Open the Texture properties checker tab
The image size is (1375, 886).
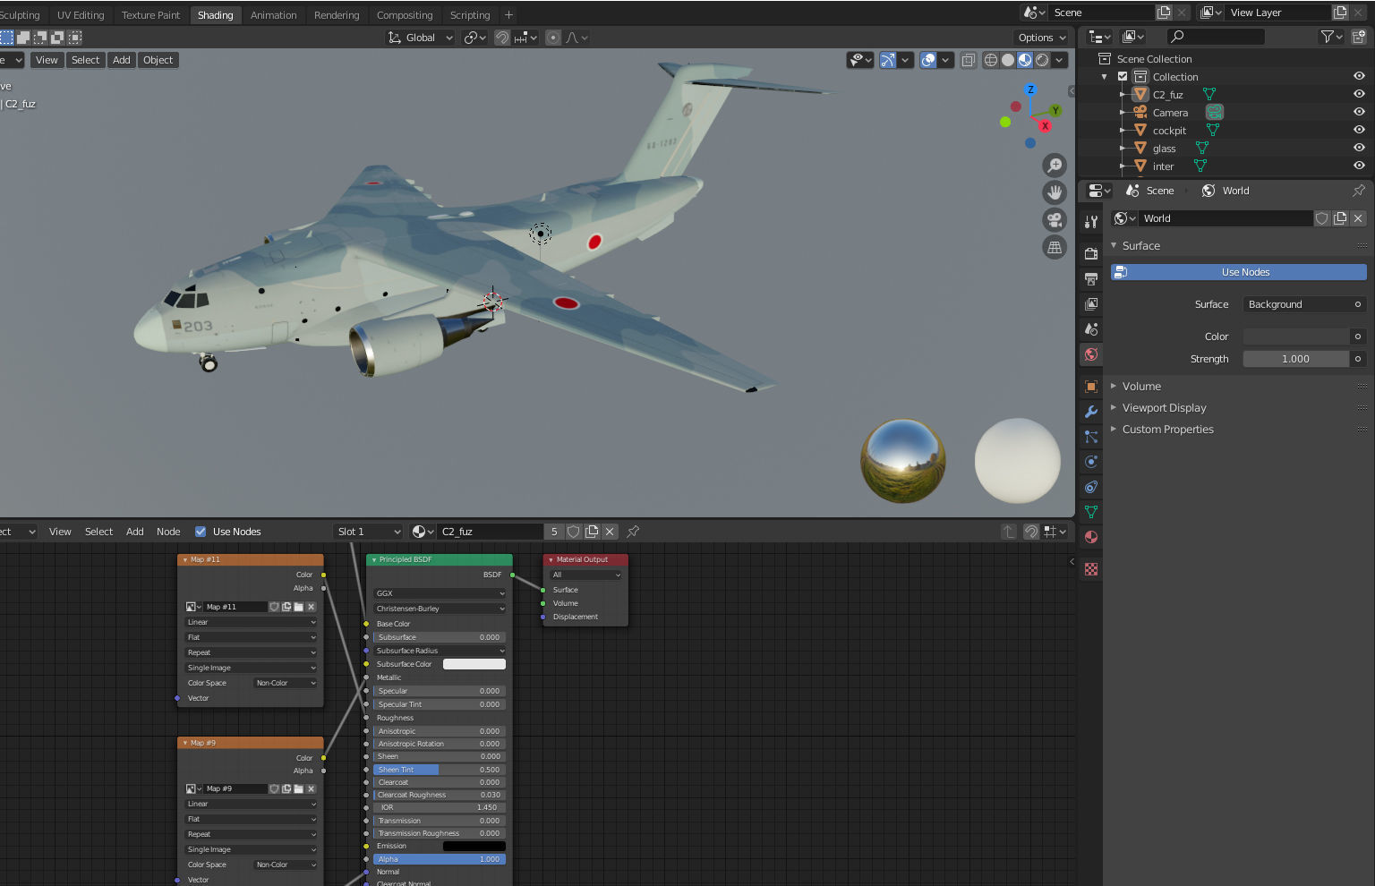(1090, 569)
